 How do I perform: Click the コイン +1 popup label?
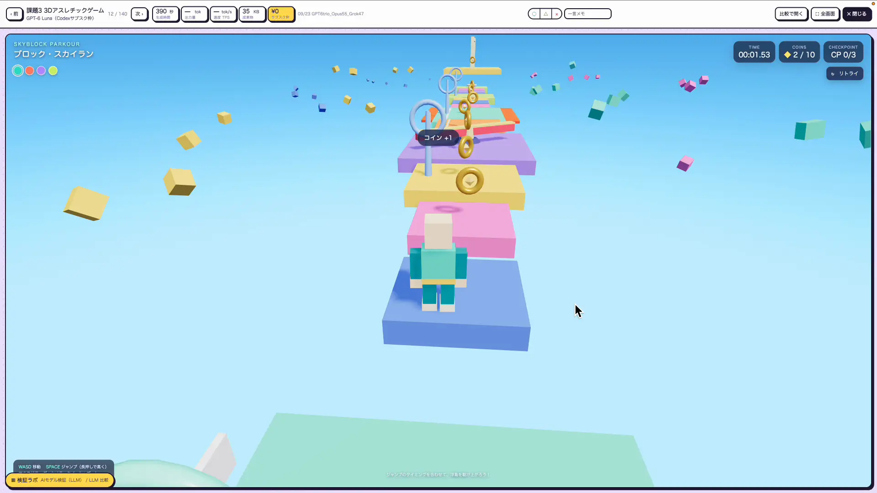coord(438,137)
